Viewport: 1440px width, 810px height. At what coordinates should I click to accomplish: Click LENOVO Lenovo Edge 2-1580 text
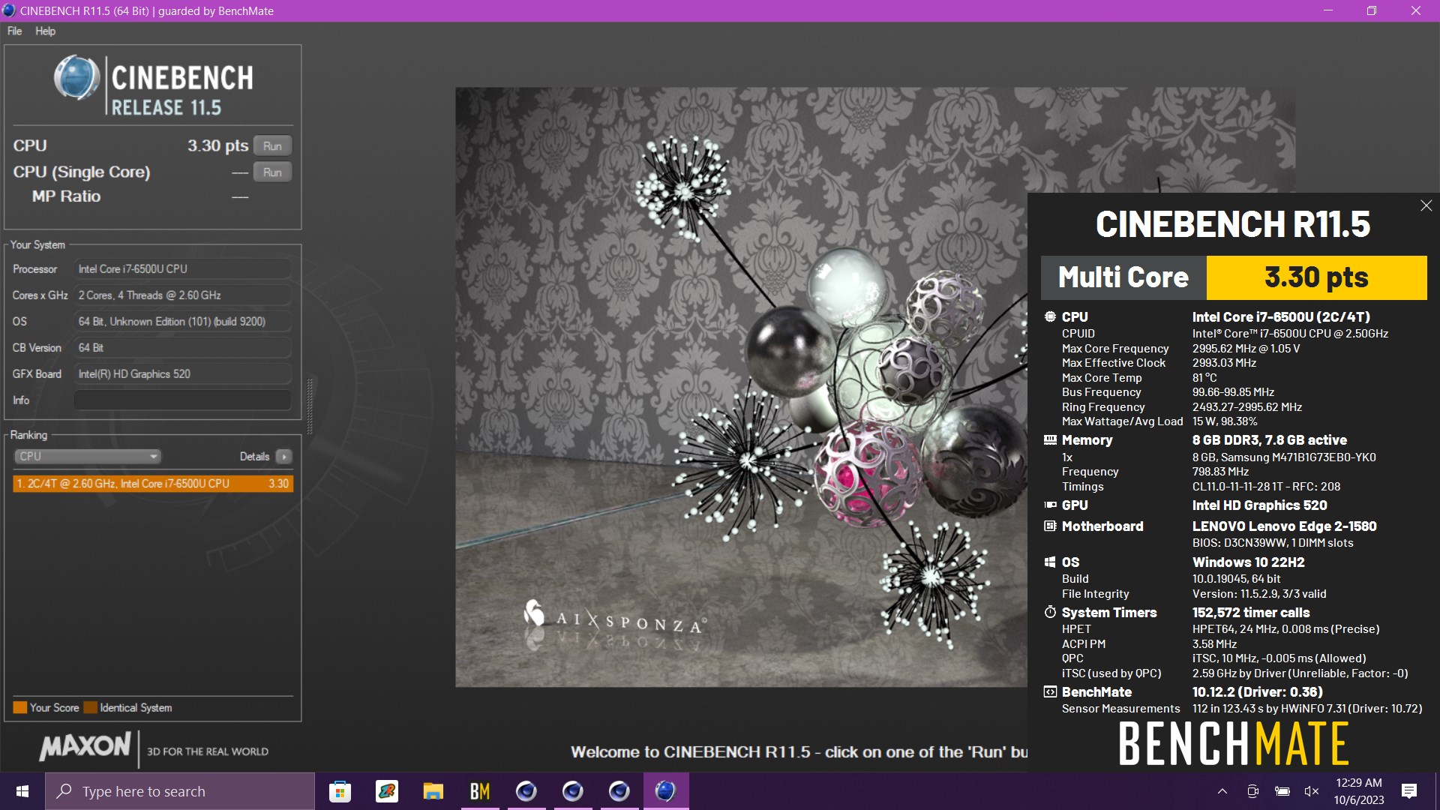click(1284, 526)
